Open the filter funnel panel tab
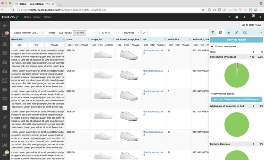The image size is (264, 160). tap(213, 33)
